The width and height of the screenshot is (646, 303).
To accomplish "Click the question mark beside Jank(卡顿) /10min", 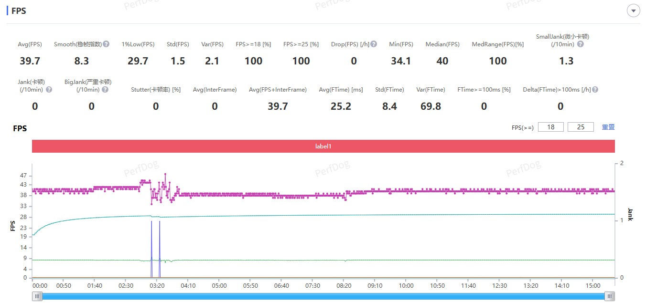I will point(49,89).
